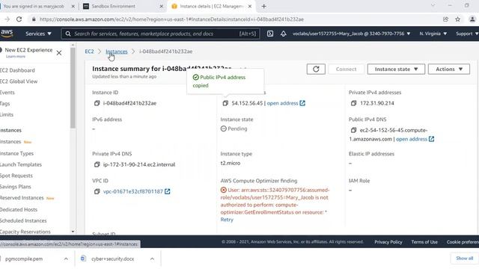Copy the Public IPv4 address
The image size is (479, 269).
pyautogui.click(x=225, y=103)
